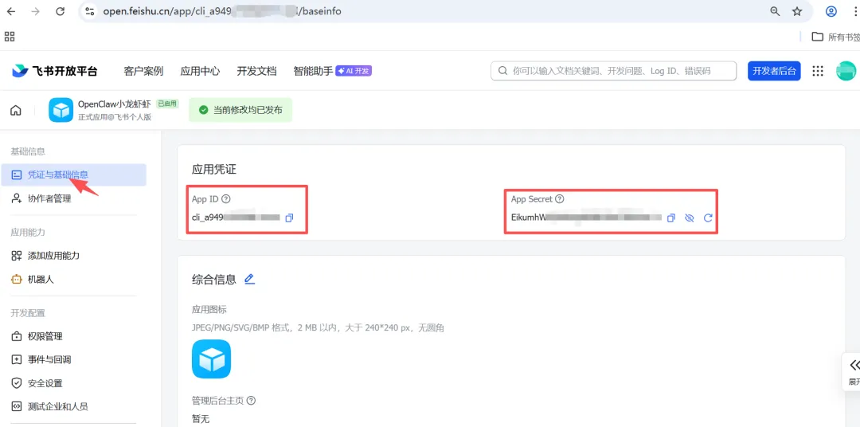Focus the documentation search input field
Image resolution: width=860 pixels, height=427 pixels.
tap(613, 71)
